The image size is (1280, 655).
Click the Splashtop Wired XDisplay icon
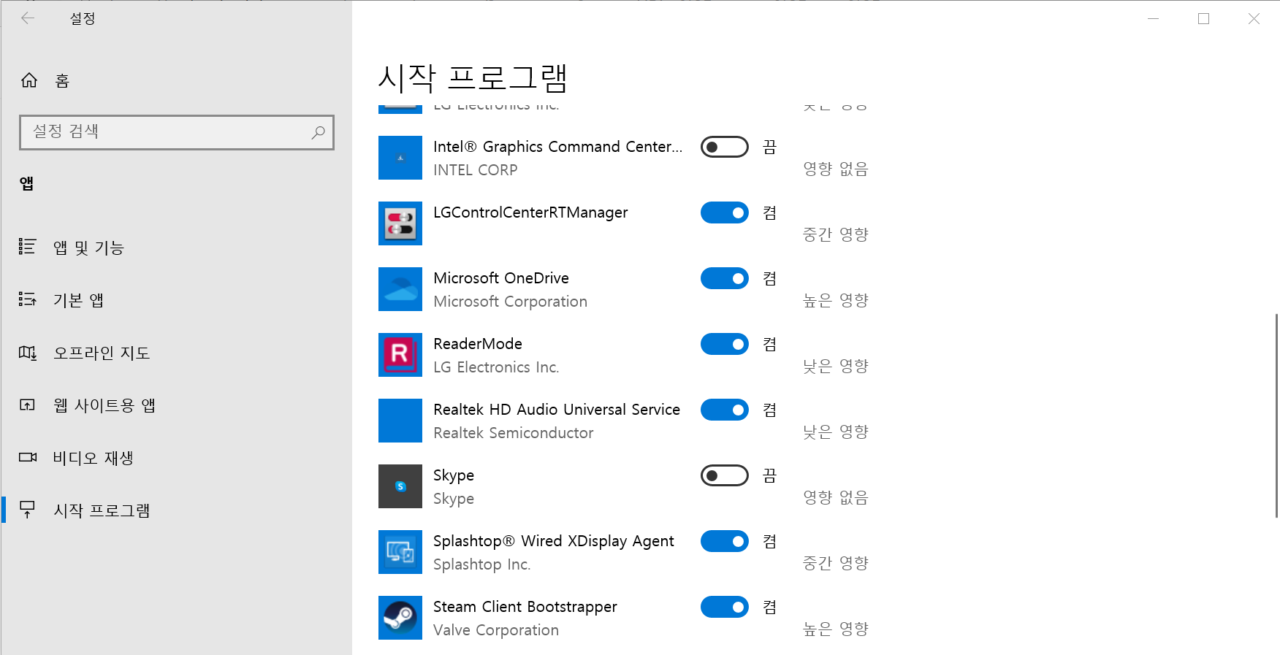coord(400,552)
